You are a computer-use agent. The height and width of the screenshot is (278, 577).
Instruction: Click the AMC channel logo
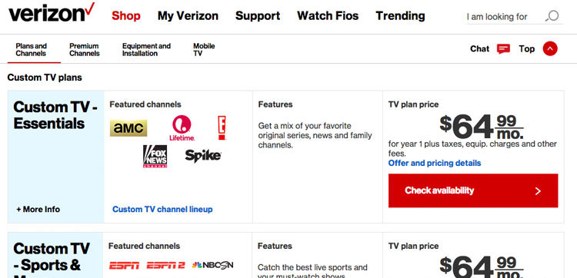click(x=128, y=127)
